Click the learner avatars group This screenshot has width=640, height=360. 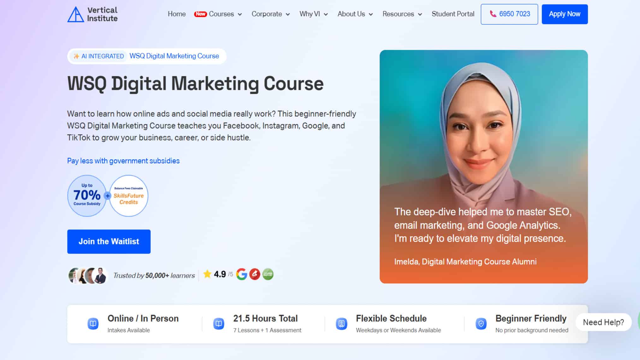coord(88,275)
